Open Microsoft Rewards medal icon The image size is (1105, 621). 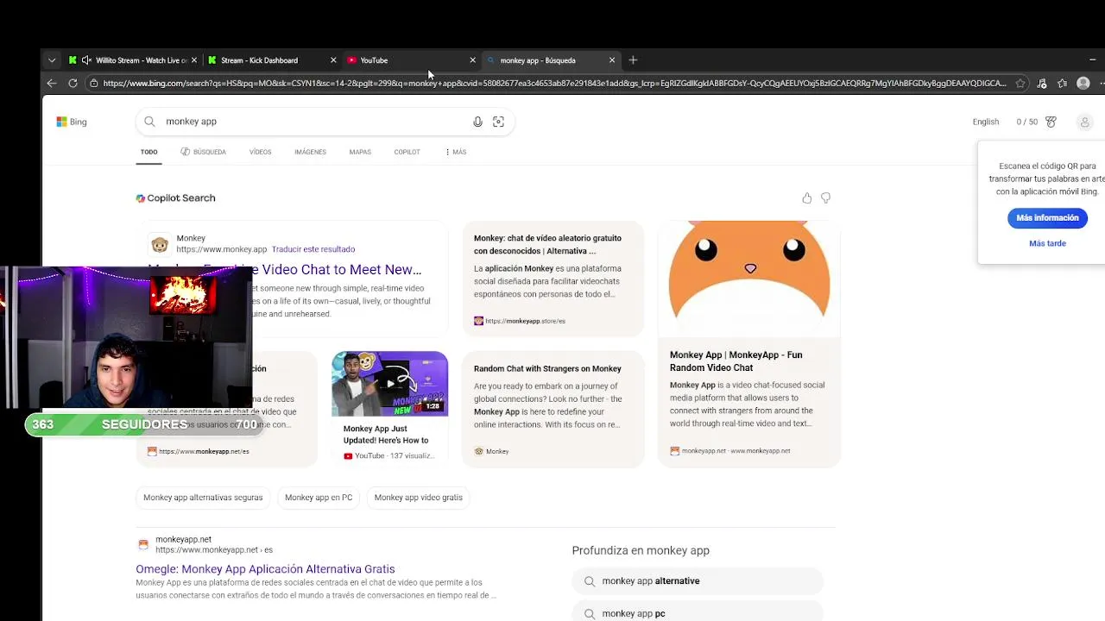[1051, 122]
